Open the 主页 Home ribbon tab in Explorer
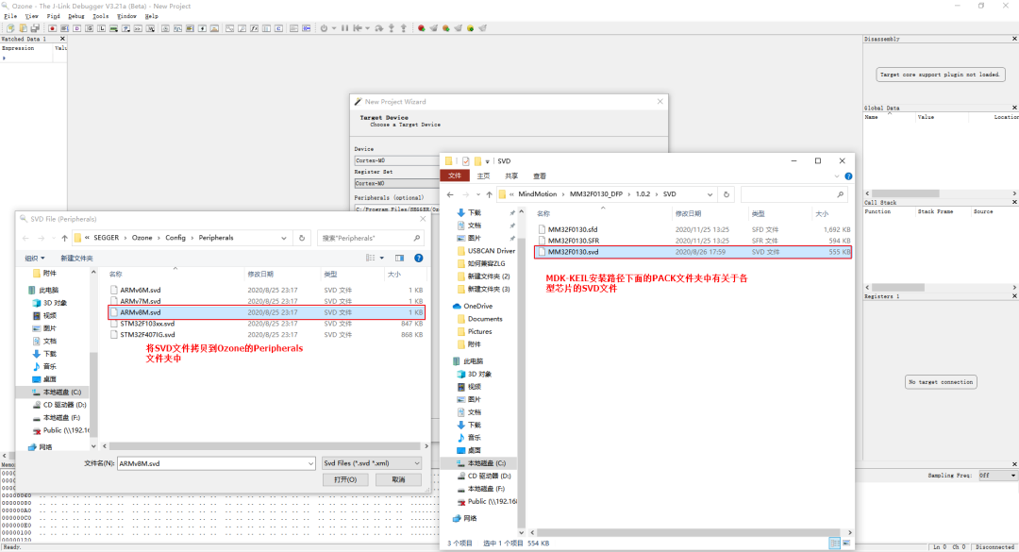Image resolution: width=1019 pixels, height=552 pixels. tap(483, 176)
